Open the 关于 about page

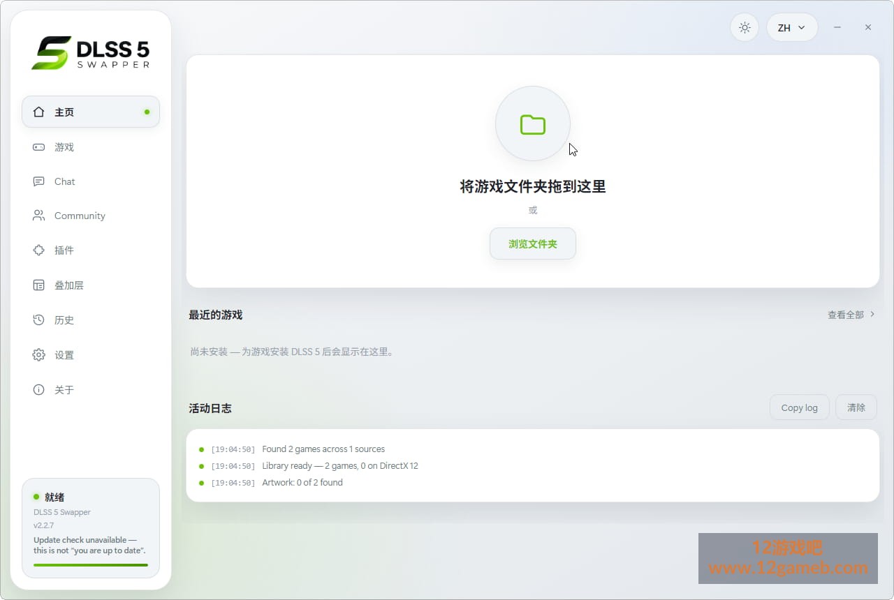click(91, 390)
